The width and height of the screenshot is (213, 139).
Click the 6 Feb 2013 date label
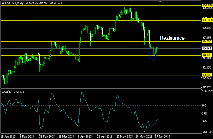27,137
